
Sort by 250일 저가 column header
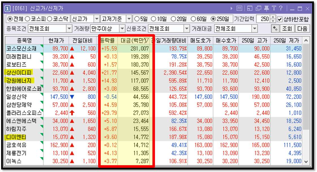tap(286, 41)
